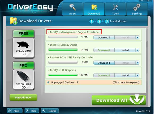Click the step 2 circle indicator
This screenshot has width=154, height=114.
pyautogui.click(x=99, y=21)
